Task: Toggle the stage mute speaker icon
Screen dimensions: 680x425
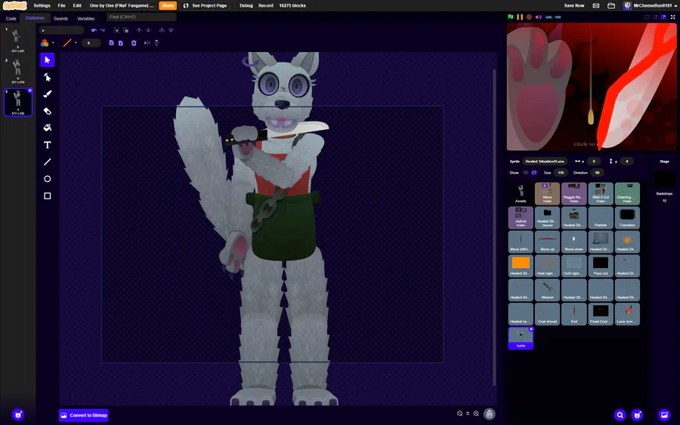Action: pyautogui.click(x=538, y=17)
